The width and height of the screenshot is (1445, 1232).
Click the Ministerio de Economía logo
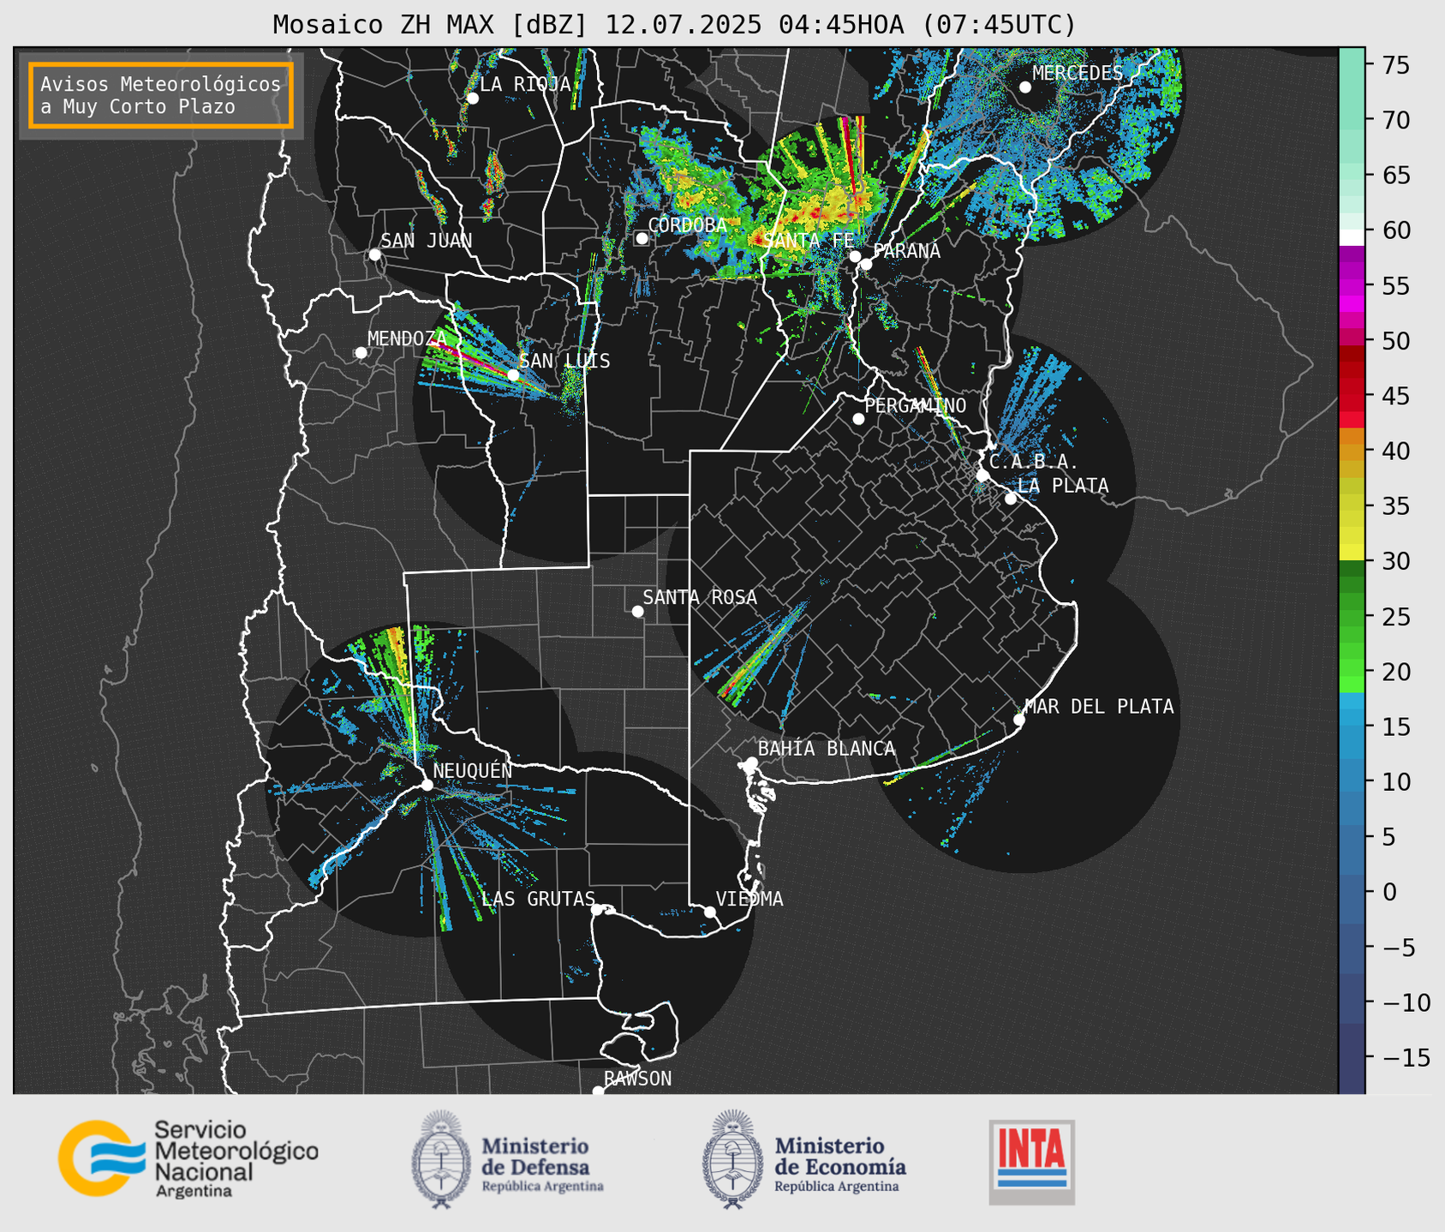point(803,1160)
